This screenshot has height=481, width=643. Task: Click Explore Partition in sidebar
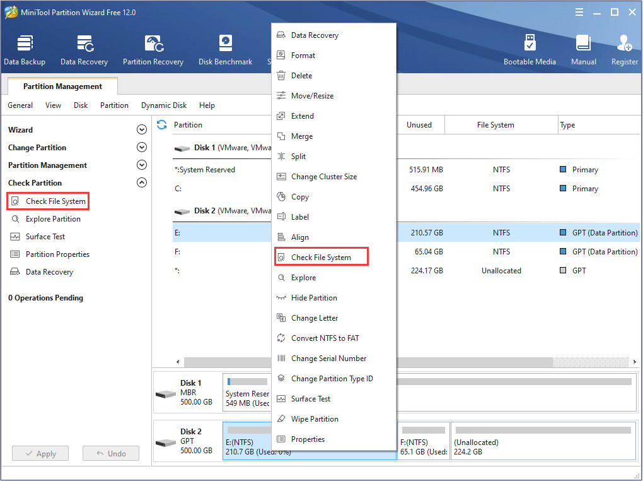click(45, 219)
